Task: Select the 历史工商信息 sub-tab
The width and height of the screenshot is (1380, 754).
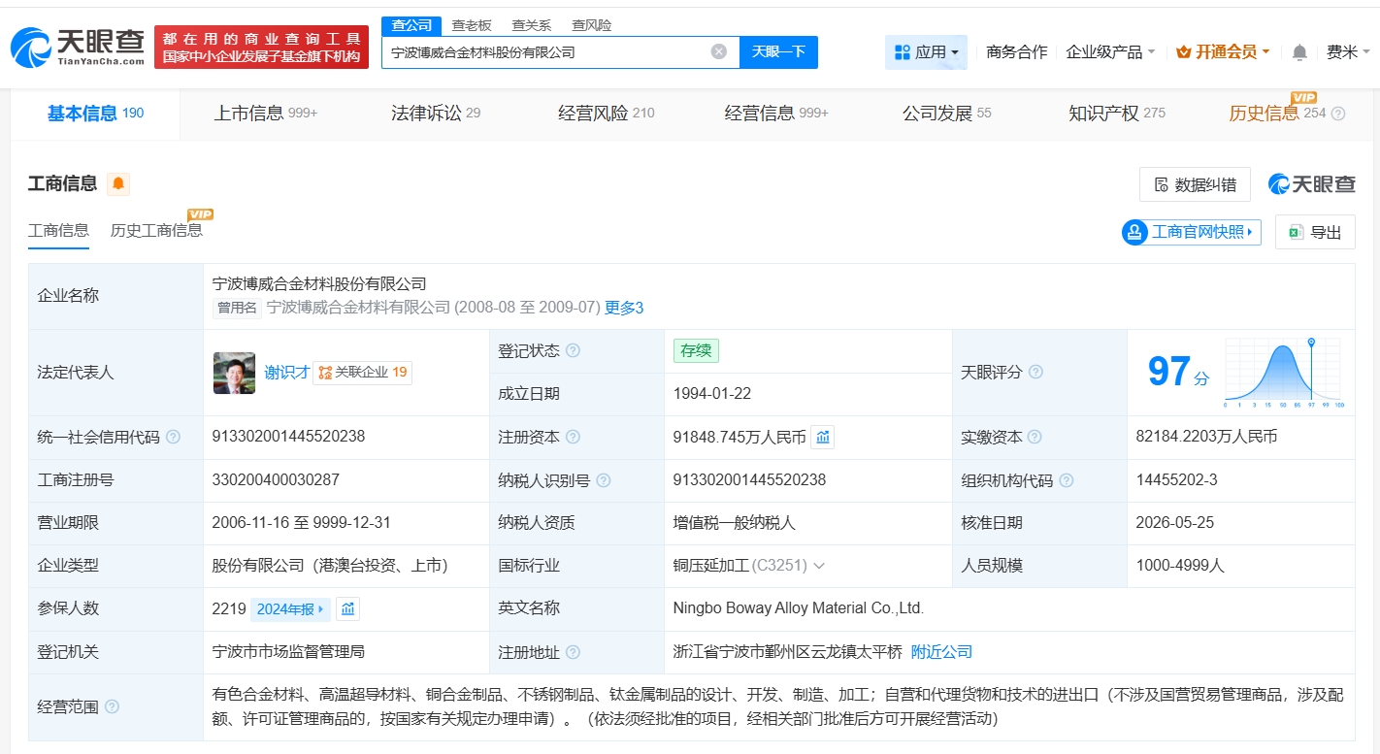Action: (156, 231)
